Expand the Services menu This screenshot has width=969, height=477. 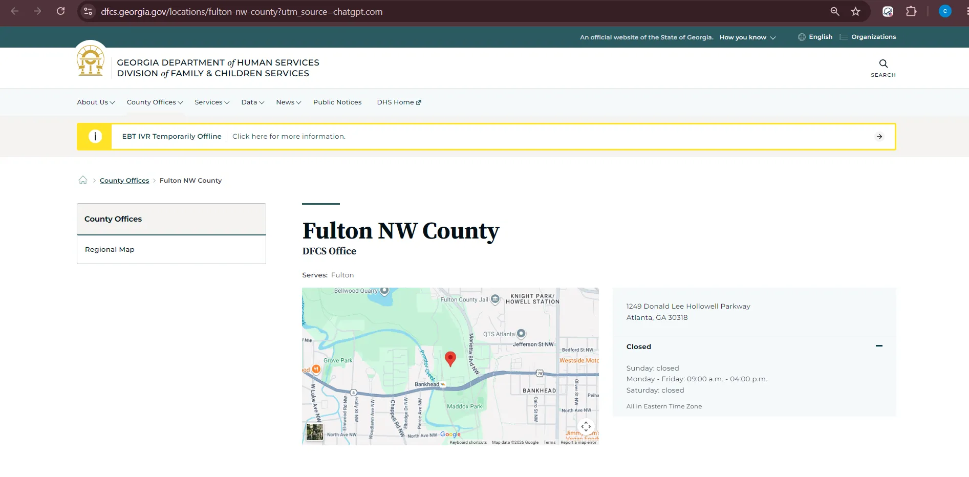[x=212, y=102]
